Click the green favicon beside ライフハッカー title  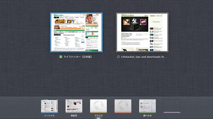[x=61, y=57]
